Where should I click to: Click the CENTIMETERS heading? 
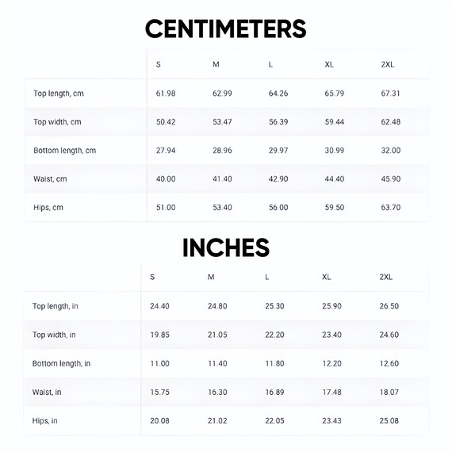226,29
